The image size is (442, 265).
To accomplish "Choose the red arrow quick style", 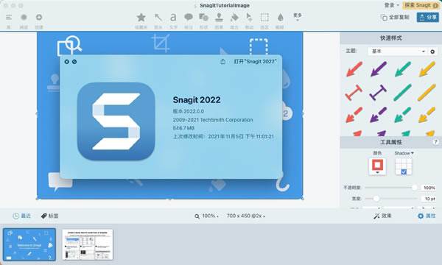I will coord(354,69).
